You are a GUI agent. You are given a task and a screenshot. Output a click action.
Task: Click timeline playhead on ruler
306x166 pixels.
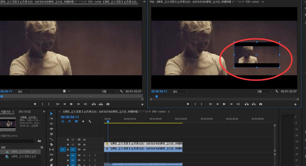click(108, 122)
